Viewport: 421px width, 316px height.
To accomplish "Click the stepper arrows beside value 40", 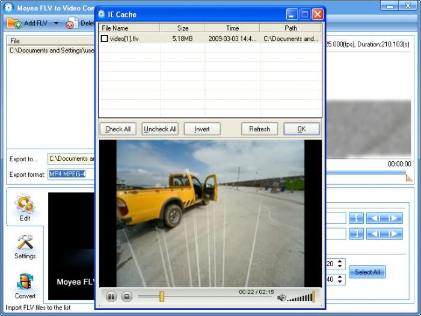I will click(340, 279).
